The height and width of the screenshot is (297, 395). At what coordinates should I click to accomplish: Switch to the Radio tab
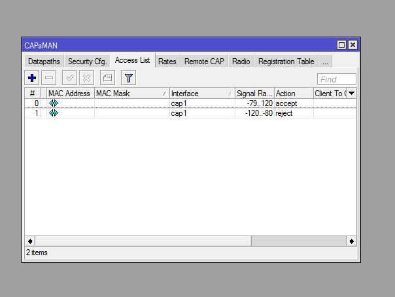[x=241, y=61]
